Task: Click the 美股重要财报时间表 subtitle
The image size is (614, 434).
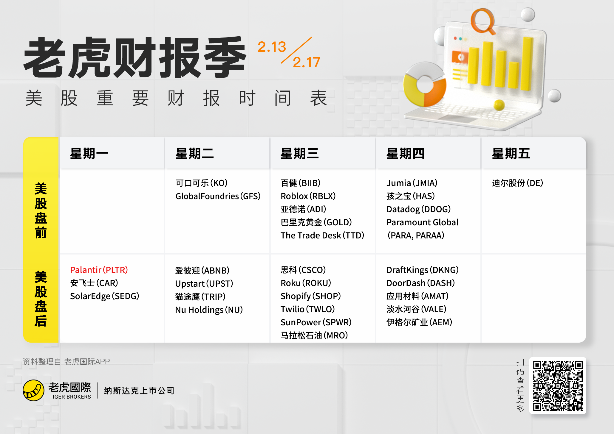Action: click(177, 98)
